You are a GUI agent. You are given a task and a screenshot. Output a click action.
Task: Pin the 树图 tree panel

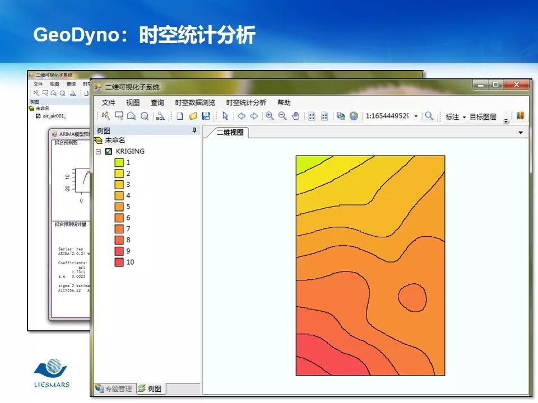(194, 130)
